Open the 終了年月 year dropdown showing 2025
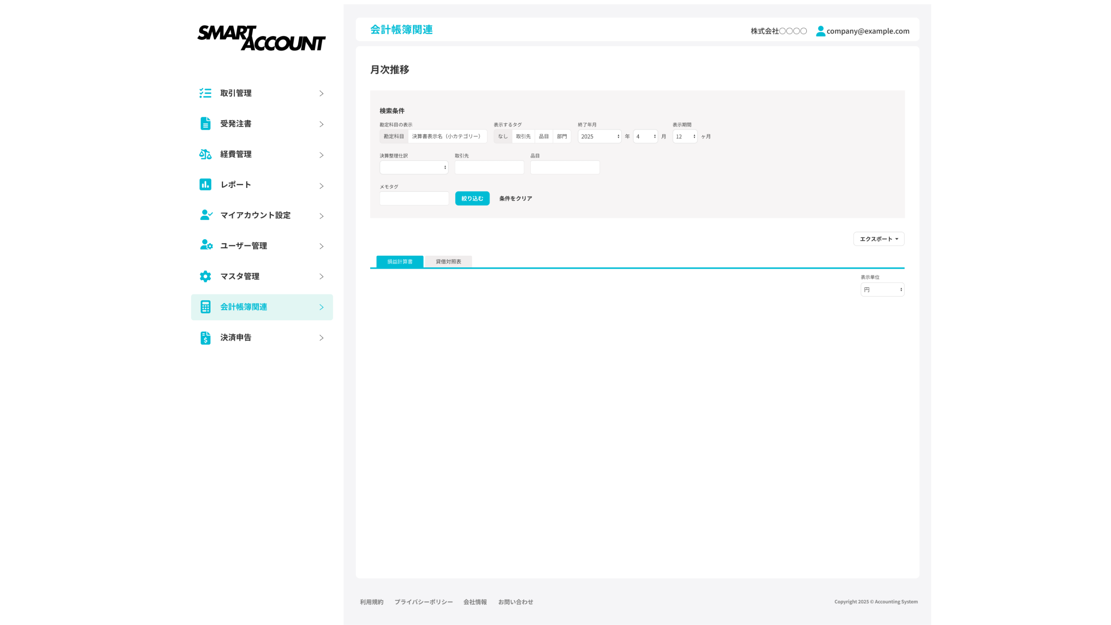1111x625 pixels. (599, 136)
